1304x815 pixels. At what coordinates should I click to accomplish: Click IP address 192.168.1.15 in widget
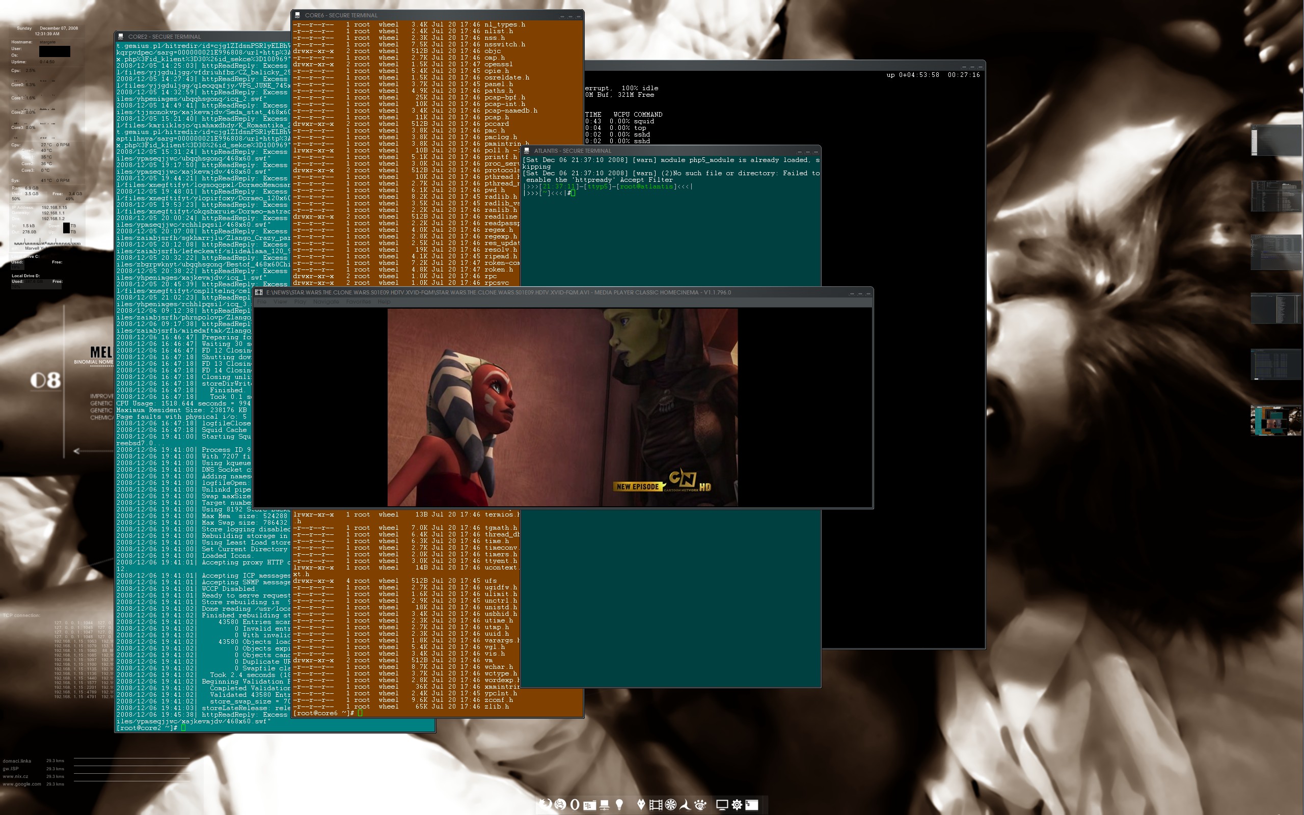tap(55, 207)
